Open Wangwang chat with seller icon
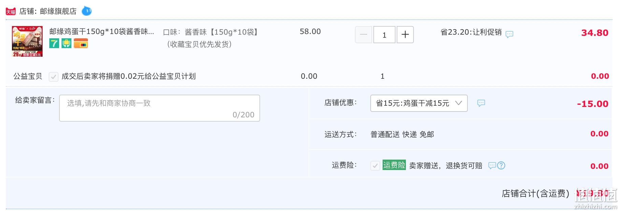The width and height of the screenshot is (620, 212). coord(87,11)
